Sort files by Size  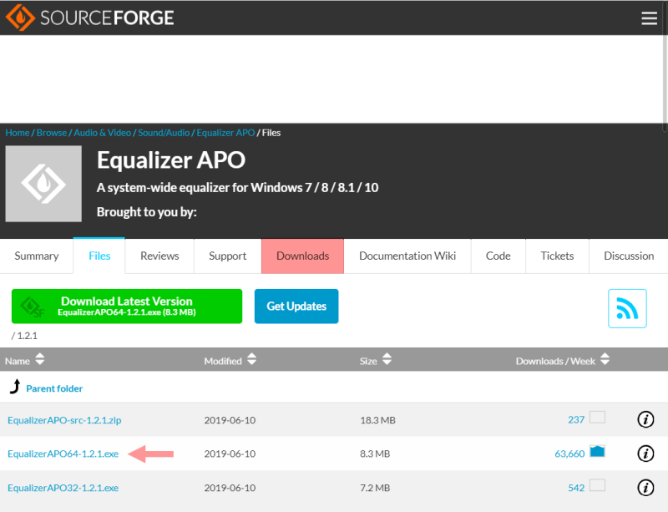(x=375, y=360)
